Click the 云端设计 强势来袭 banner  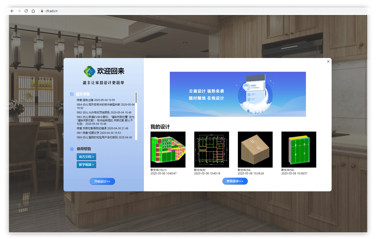(x=238, y=94)
